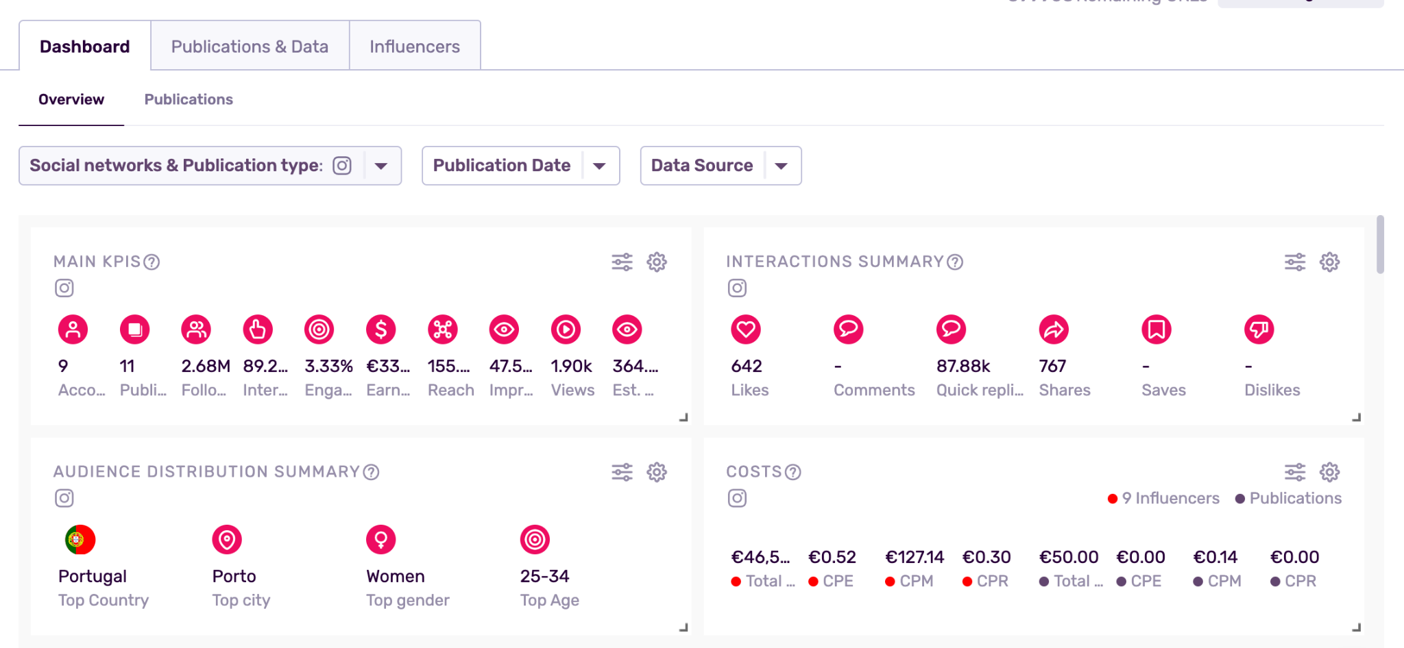
Task: Select the Publications sub-tab
Action: point(189,99)
